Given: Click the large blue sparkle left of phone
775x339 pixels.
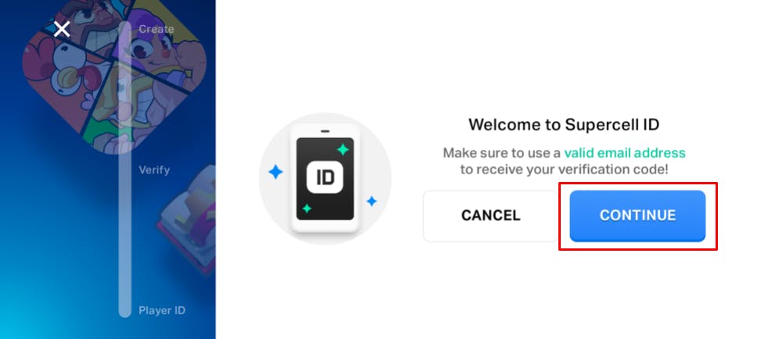Looking at the screenshot, I should [x=275, y=172].
